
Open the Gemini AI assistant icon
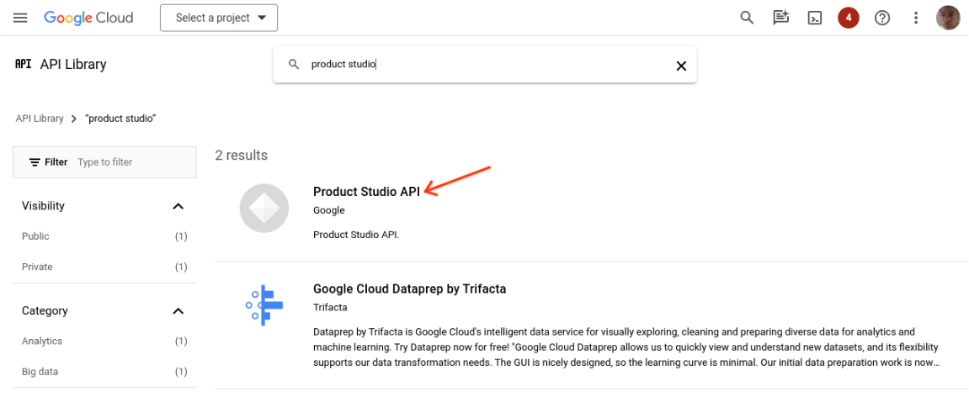tap(780, 18)
